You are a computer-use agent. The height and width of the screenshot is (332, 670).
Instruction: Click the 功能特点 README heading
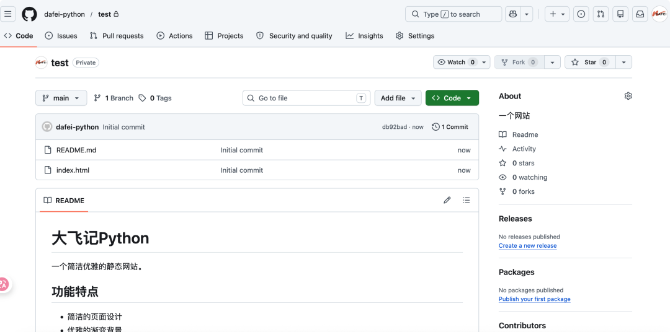(75, 292)
